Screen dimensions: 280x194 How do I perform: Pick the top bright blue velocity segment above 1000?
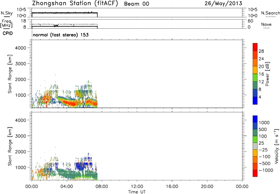coord(255,119)
